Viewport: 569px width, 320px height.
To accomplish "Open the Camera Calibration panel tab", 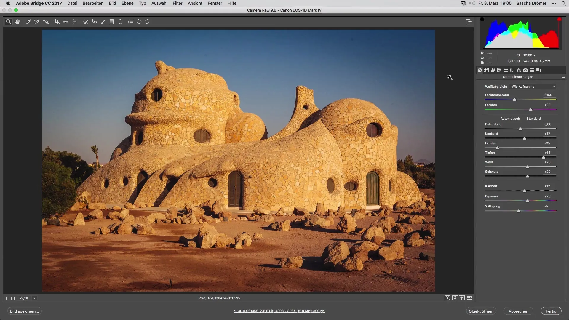I will (x=525, y=70).
